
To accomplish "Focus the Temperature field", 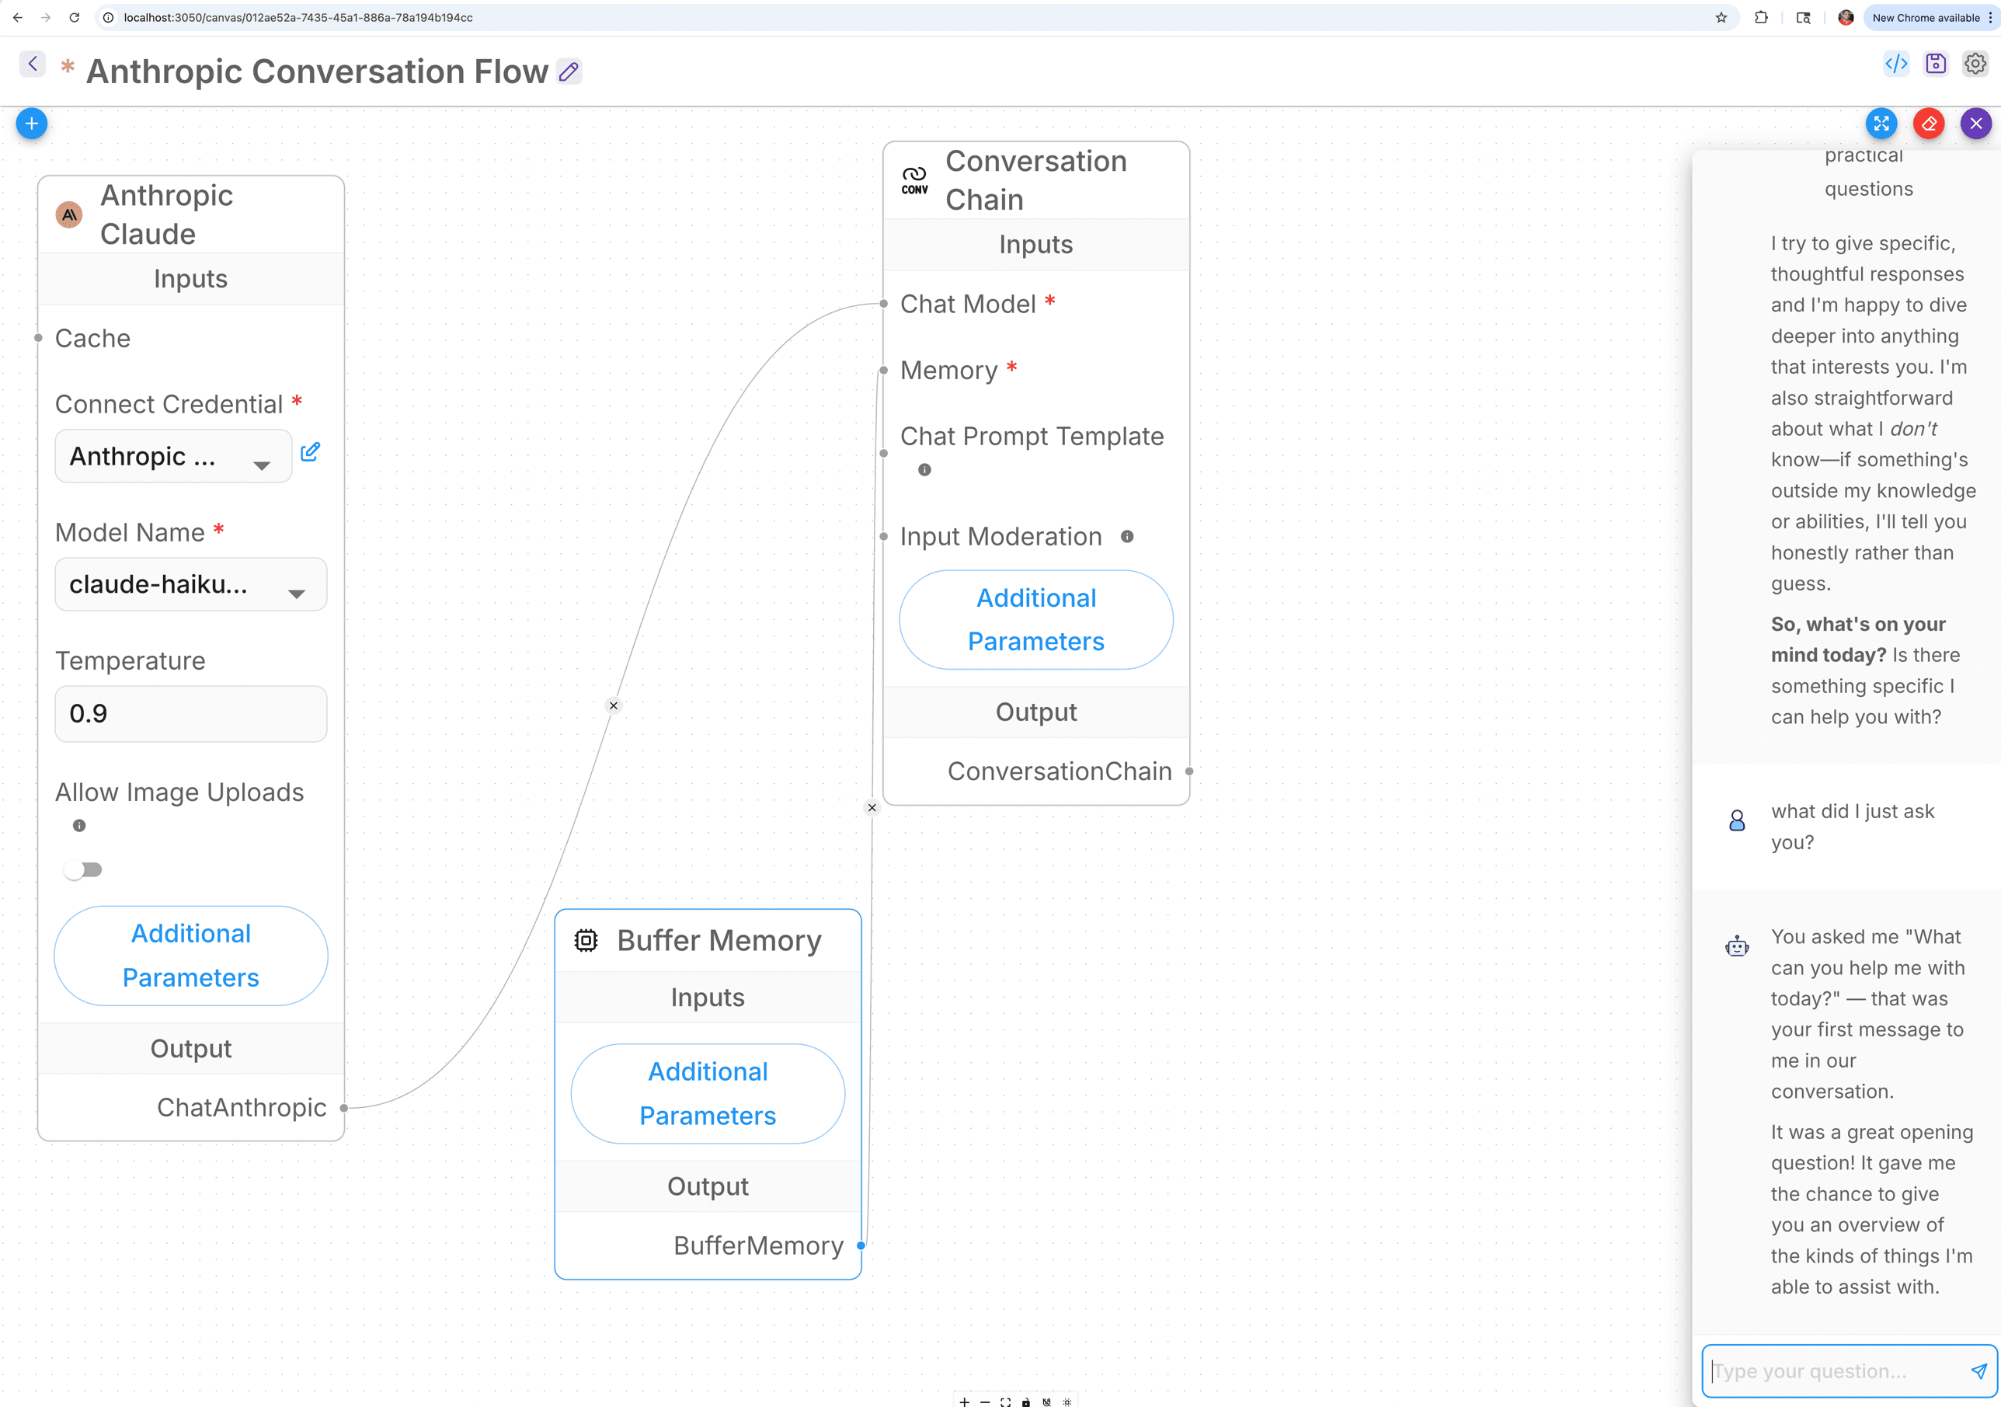I will coord(191,713).
